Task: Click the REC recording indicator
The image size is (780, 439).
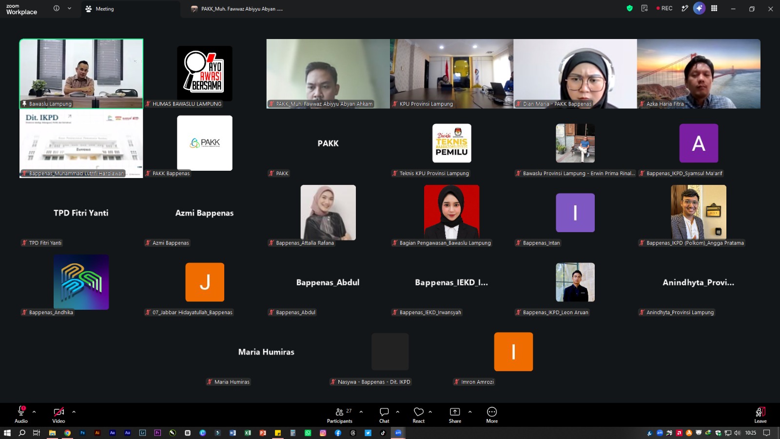Action: [664, 8]
